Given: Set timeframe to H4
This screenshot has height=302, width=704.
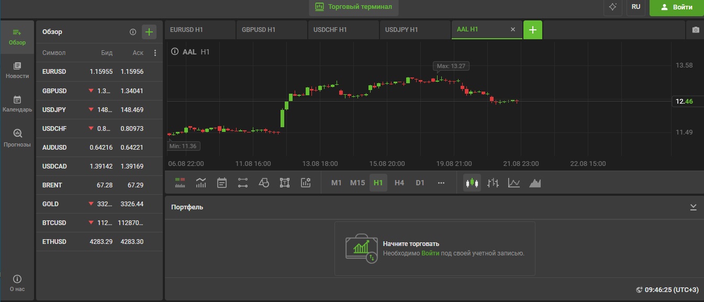Looking at the screenshot, I should click(x=399, y=183).
